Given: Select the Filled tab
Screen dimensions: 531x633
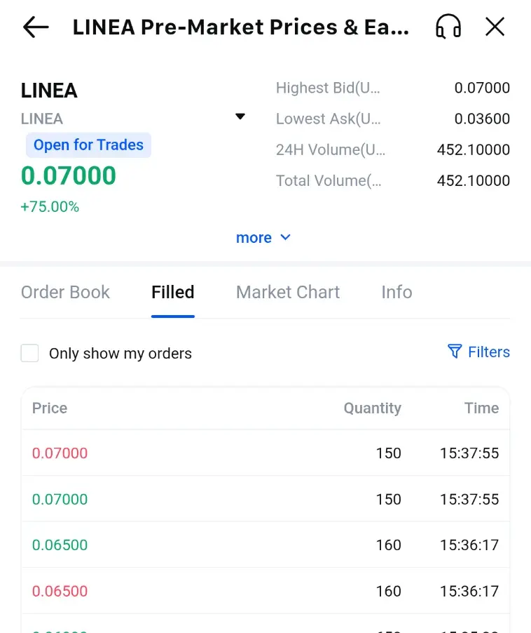Looking at the screenshot, I should pyautogui.click(x=173, y=292).
